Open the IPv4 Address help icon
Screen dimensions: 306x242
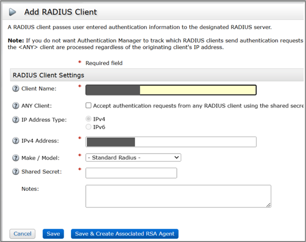click(15, 142)
